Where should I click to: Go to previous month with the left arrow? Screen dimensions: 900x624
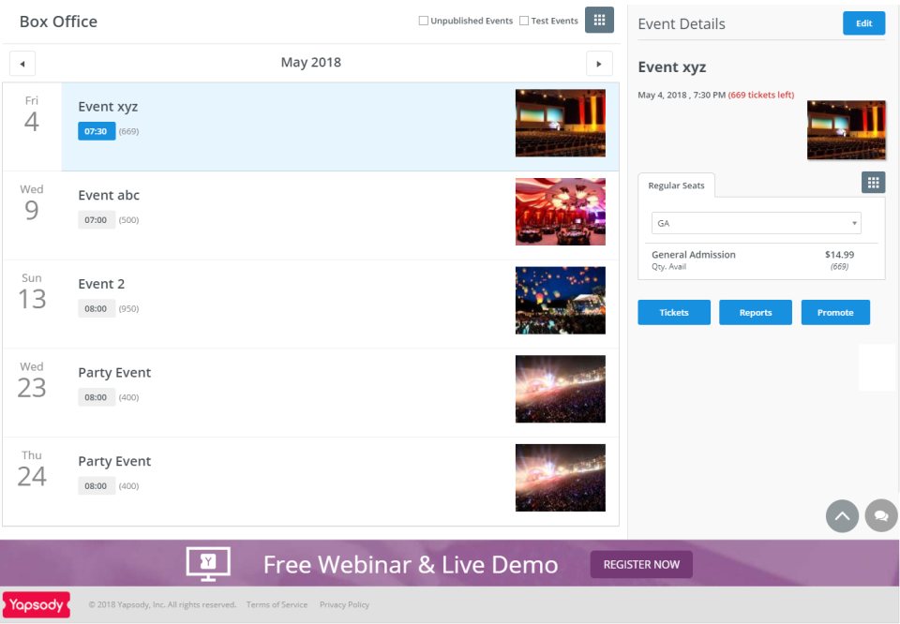click(22, 63)
